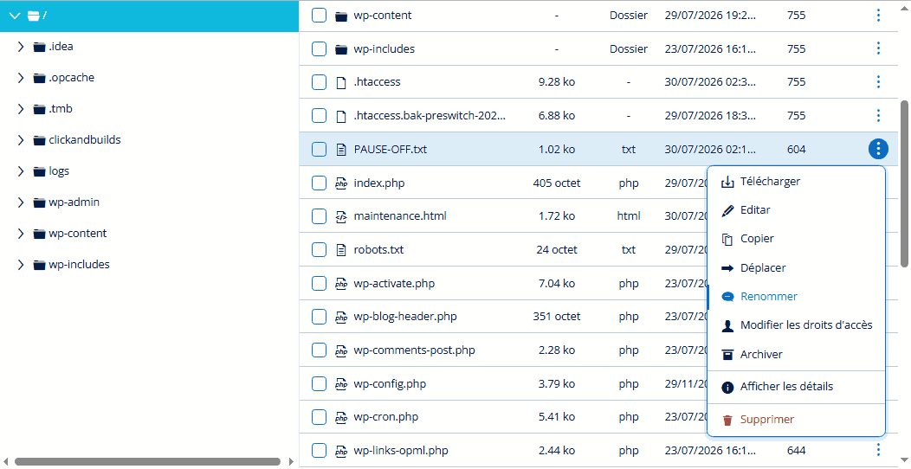This screenshot has height=469, width=911.
Task: Open three-dot menu for .htaccess row
Action: pyautogui.click(x=878, y=82)
